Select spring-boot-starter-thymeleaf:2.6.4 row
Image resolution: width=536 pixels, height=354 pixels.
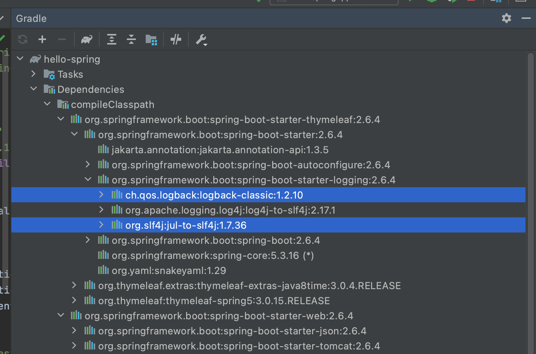[x=268, y=120]
